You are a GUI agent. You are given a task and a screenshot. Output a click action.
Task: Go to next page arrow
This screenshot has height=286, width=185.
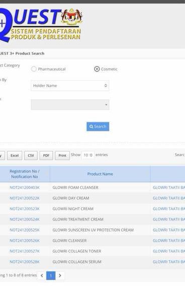pyautogui.click(x=60, y=275)
